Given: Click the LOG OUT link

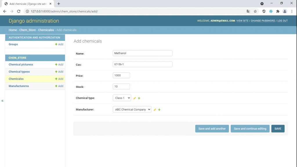Looking at the screenshot, I should (282, 21).
